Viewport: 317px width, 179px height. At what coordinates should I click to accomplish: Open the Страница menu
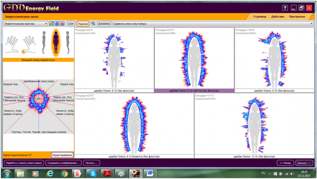coord(259,17)
